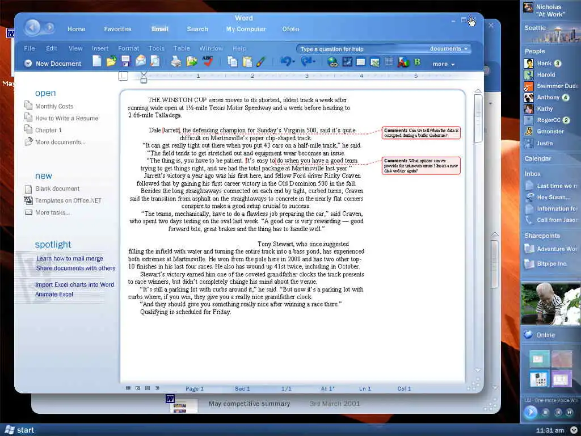The image size is (581, 436).
Task: Switch to the My Computer tab
Action: point(246,29)
